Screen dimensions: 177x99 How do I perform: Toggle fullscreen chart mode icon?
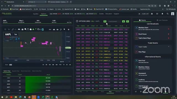[x=28, y=29]
